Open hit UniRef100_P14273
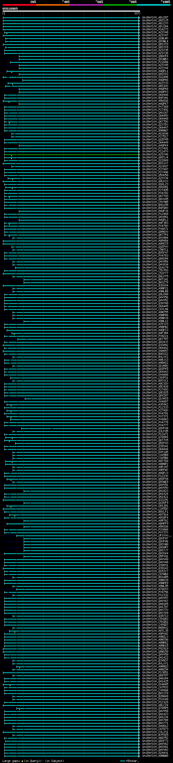This screenshot has height=763, width=173. click(x=155, y=29)
